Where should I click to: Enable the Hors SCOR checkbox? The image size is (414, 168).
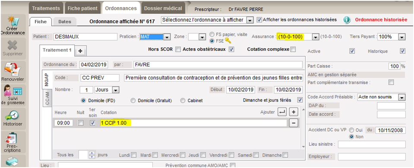click(178, 49)
